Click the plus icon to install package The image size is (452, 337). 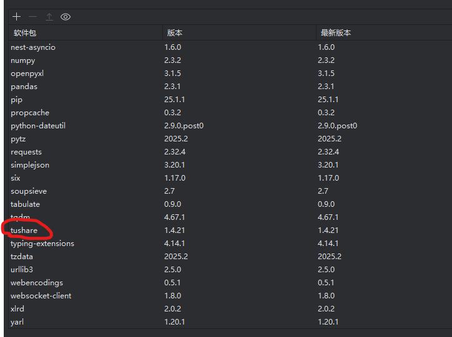(x=17, y=17)
